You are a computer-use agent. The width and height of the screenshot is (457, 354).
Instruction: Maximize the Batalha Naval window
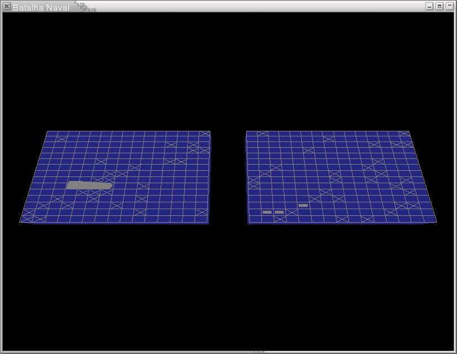[x=440, y=6]
